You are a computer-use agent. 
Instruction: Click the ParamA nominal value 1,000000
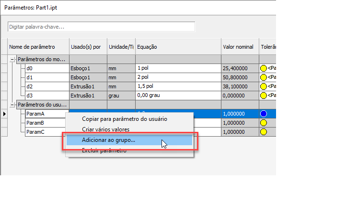240,114
